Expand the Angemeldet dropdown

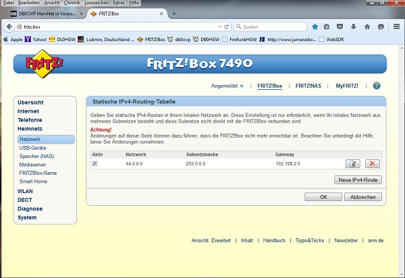point(227,86)
